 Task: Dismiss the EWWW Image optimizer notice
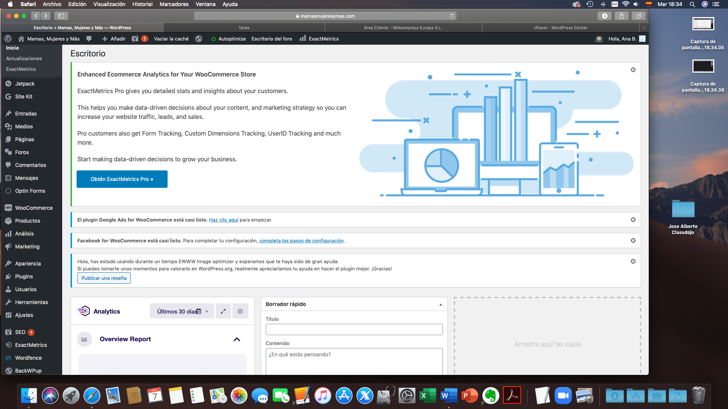[633, 261]
